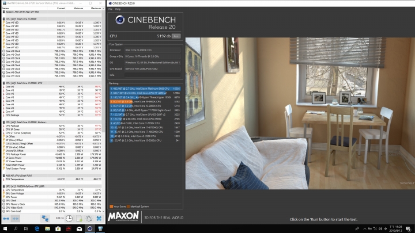Image resolution: width=415 pixels, height=233 pixels.
Task: Click the GPU Core Load sensor row
Action: [52, 211]
